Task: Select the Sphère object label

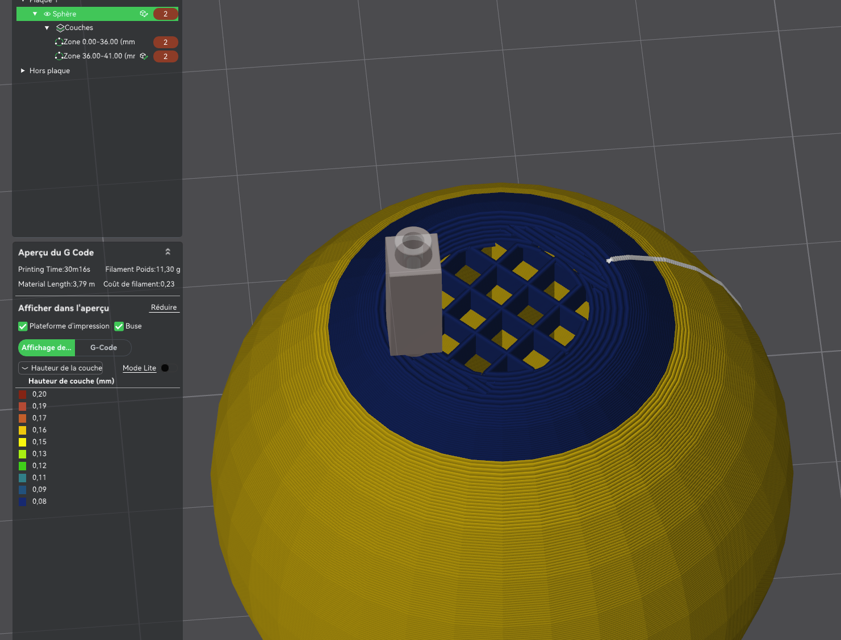Action: (x=64, y=14)
